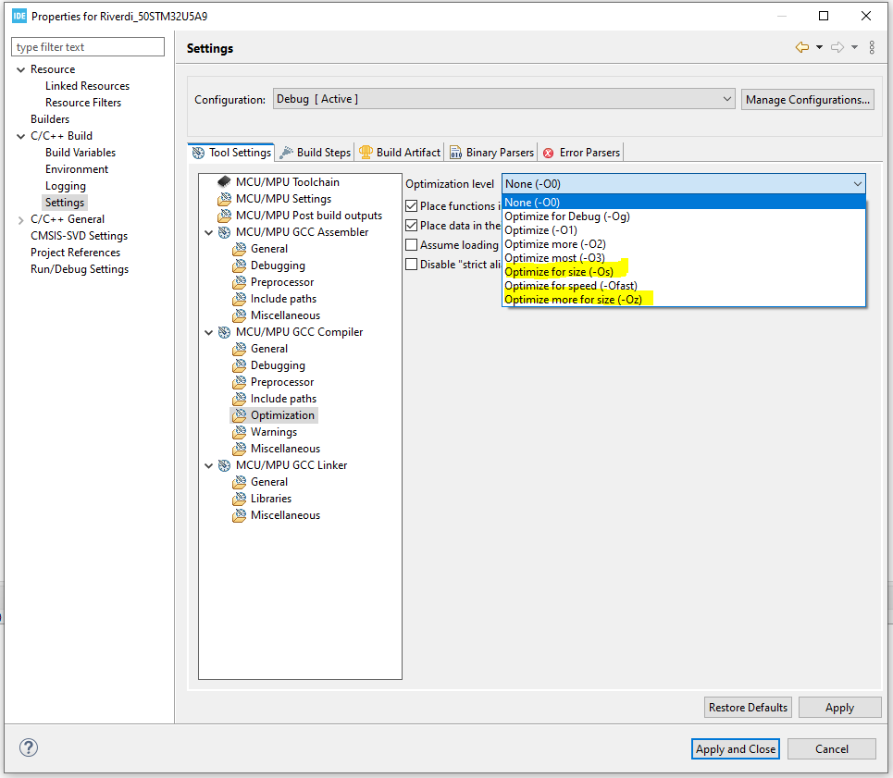
Task: Select Compiler Miscellaneous in the tool tree
Action: [x=285, y=449]
